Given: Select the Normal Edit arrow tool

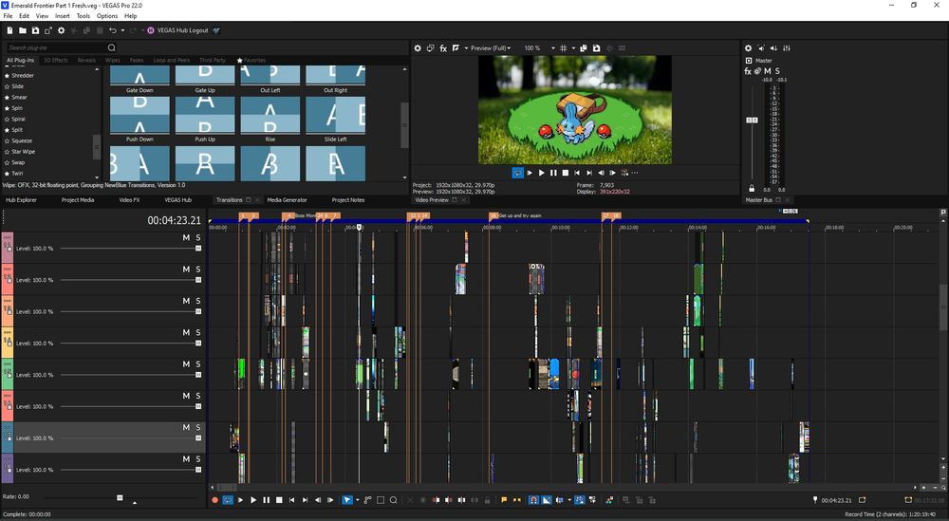Looking at the screenshot, I should [346, 500].
